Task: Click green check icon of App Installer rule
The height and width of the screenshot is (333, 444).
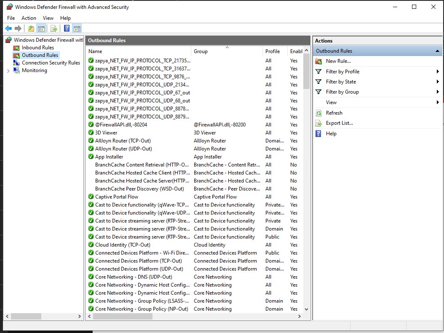Action: (x=91, y=156)
